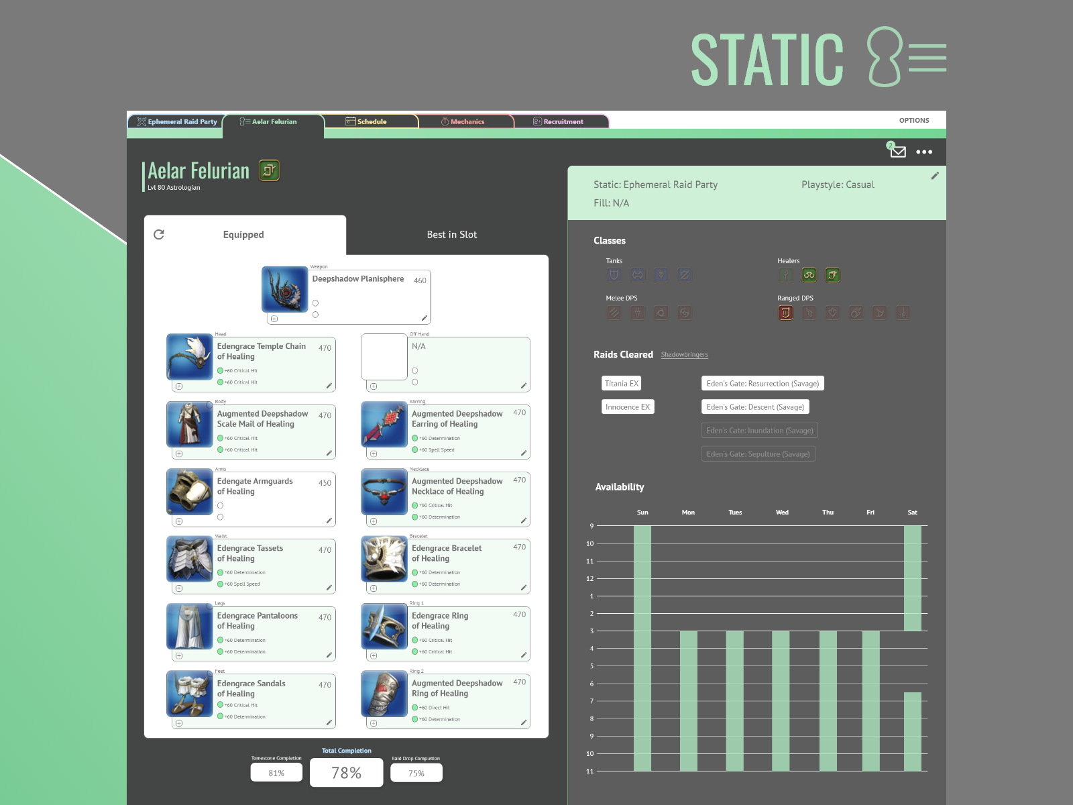Switch to Ephemeral Raid Party tab
The width and height of the screenshot is (1073, 805).
tap(176, 121)
